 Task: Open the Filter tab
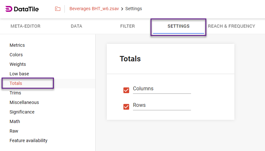coord(128,26)
